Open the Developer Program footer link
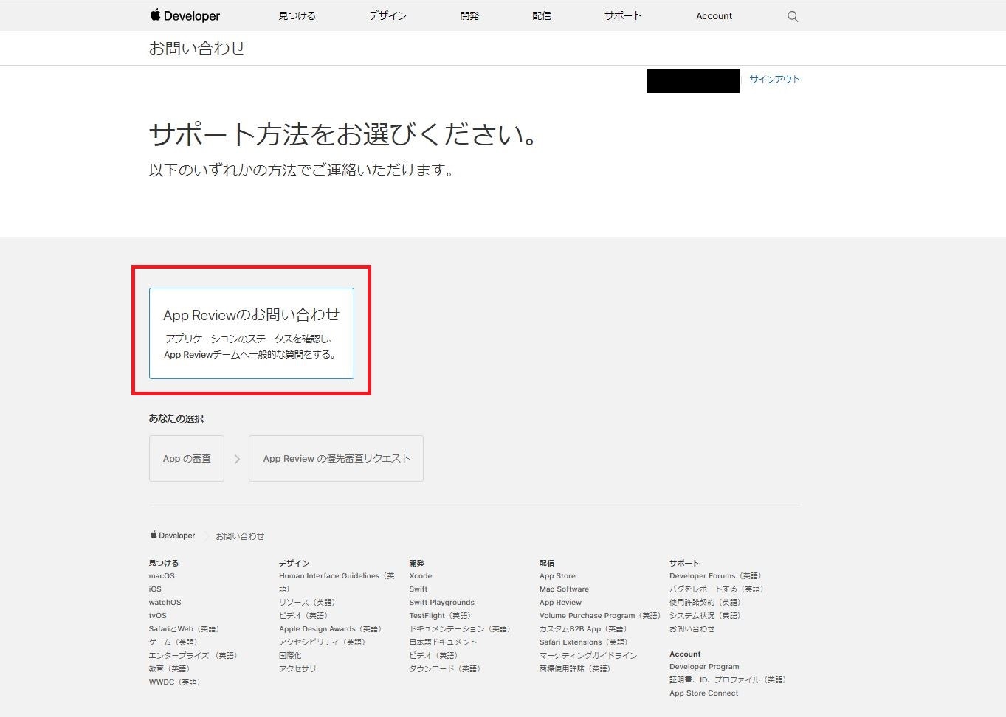The width and height of the screenshot is (1006, 717). click(704, 667)
